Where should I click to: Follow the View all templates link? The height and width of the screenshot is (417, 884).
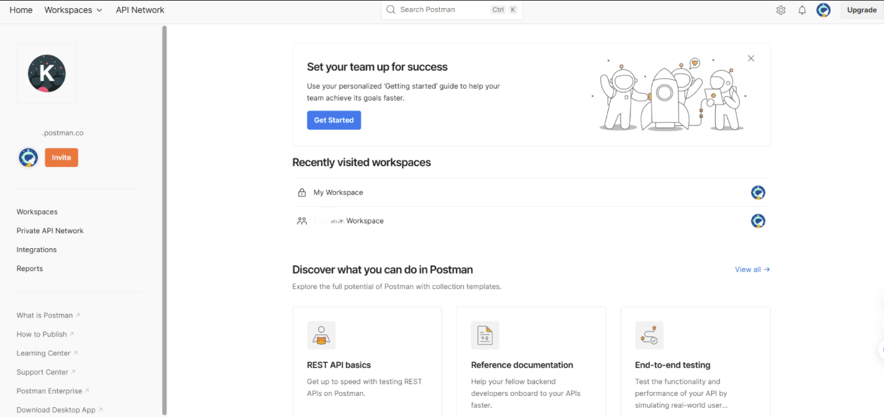pos(752,269)
